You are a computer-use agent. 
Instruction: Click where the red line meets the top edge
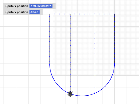click(95, 14)
